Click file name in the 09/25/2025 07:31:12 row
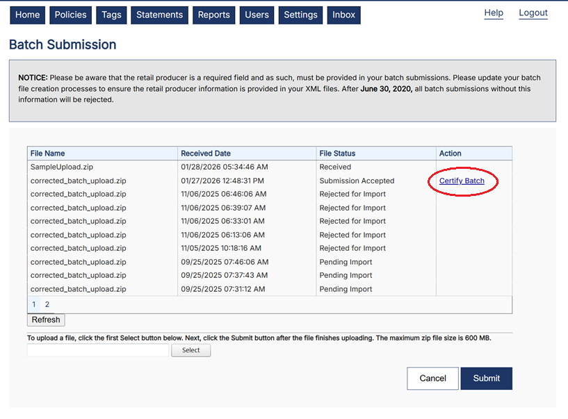568x419 pixels. [x=79, y=289]
